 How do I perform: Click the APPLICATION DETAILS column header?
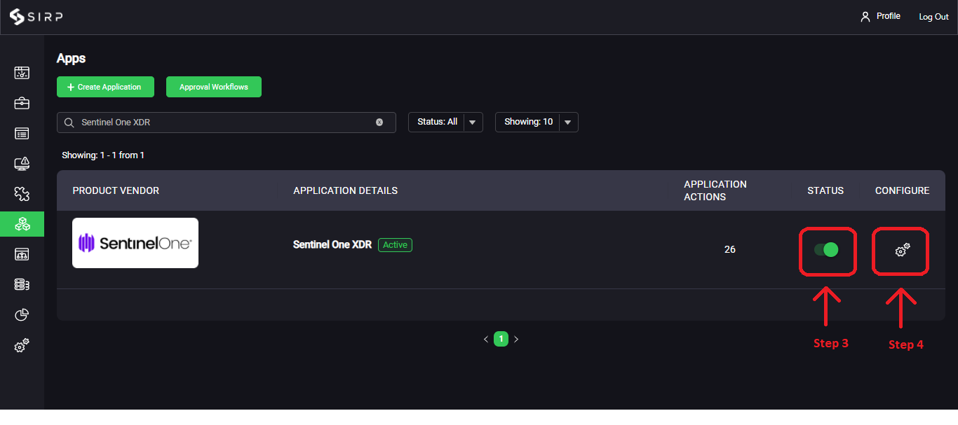[x=346, y=190]
